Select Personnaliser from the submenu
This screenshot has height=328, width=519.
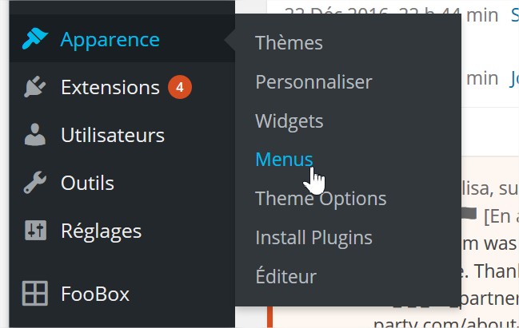coord(313,81)
